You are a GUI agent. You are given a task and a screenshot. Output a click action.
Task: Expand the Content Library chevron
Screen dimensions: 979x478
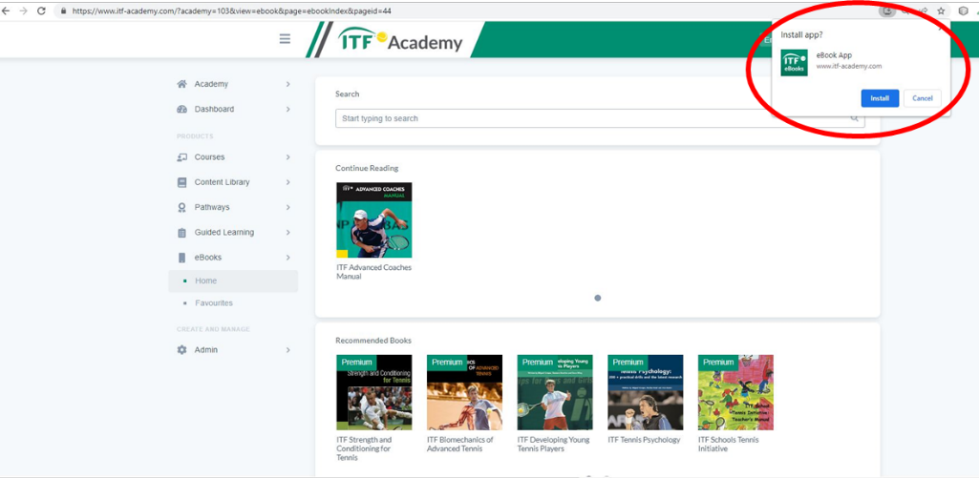[287, 182]
